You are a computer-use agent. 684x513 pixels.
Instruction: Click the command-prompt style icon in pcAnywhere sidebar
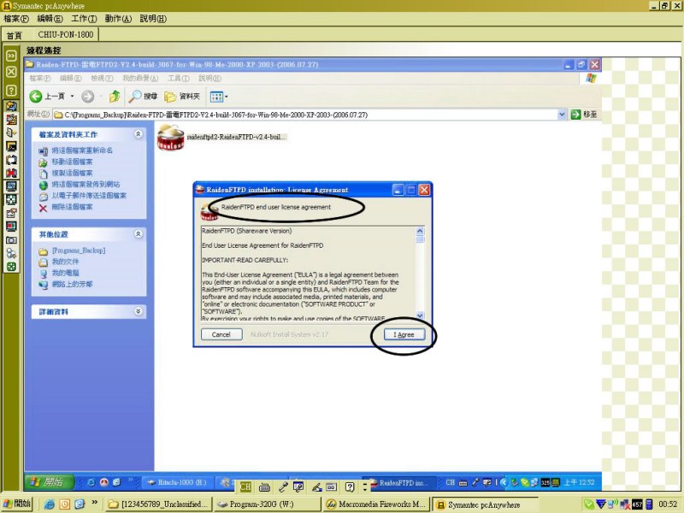11,146
